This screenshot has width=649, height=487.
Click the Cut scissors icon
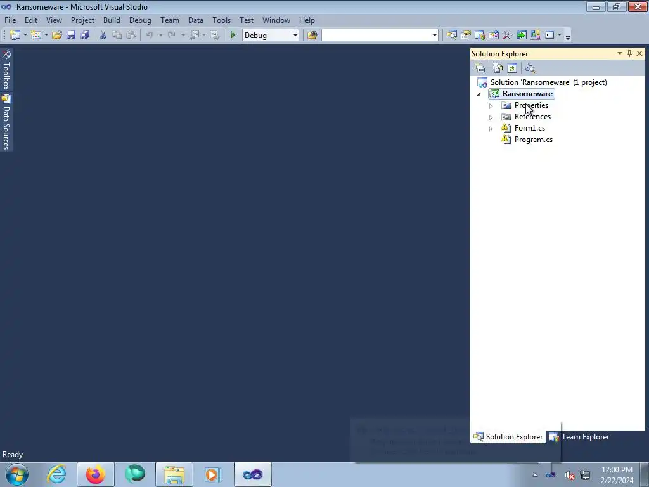[x=103, y=36]
